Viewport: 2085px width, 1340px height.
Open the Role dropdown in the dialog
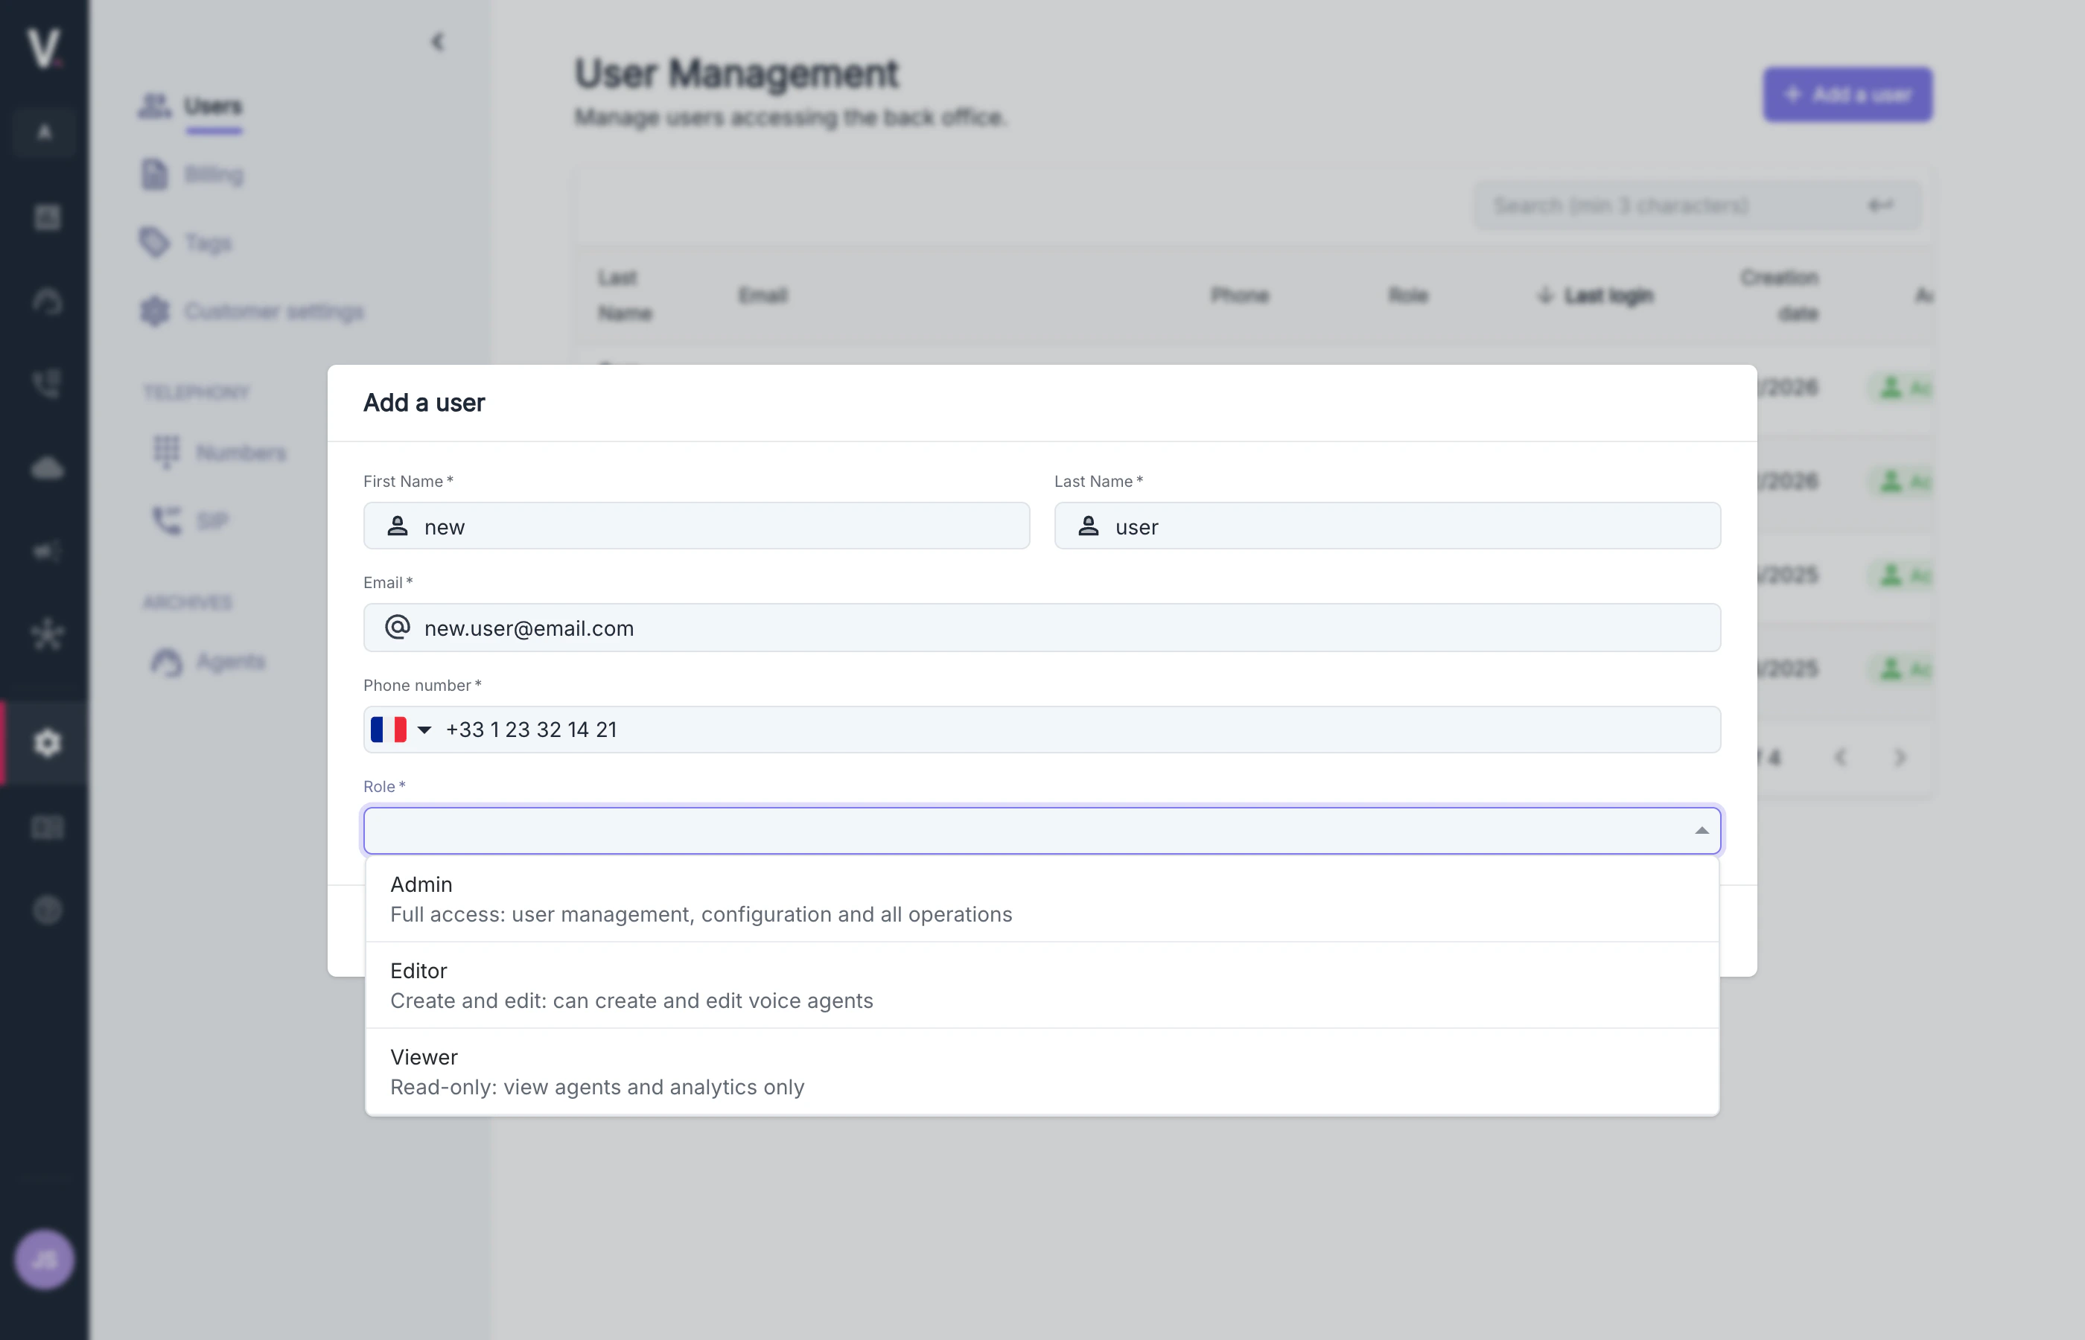point(1041,830)
